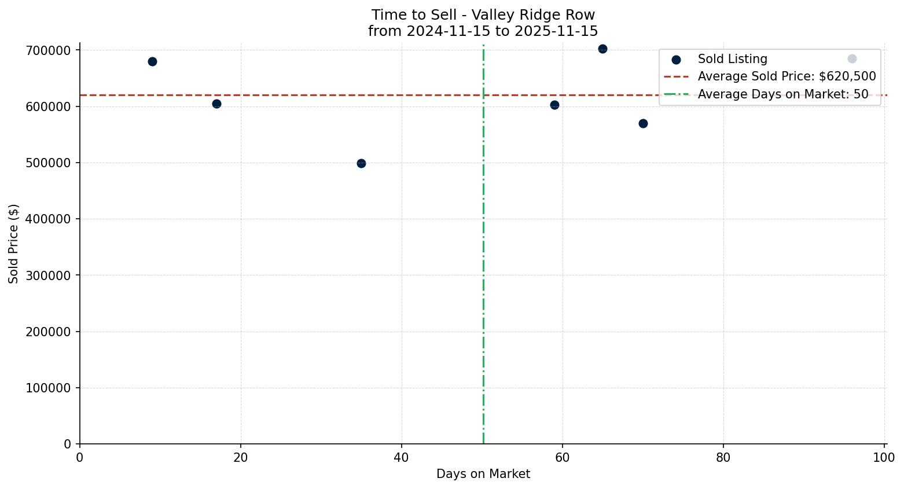904x489 pixels.
Task: Click the highest-priced point above $700,000
Action: pyautogui.click(x=602, y=49)
